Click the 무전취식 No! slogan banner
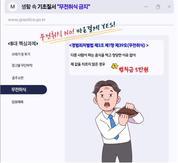Viewport: 178px width, 163px height. (57, 34)
